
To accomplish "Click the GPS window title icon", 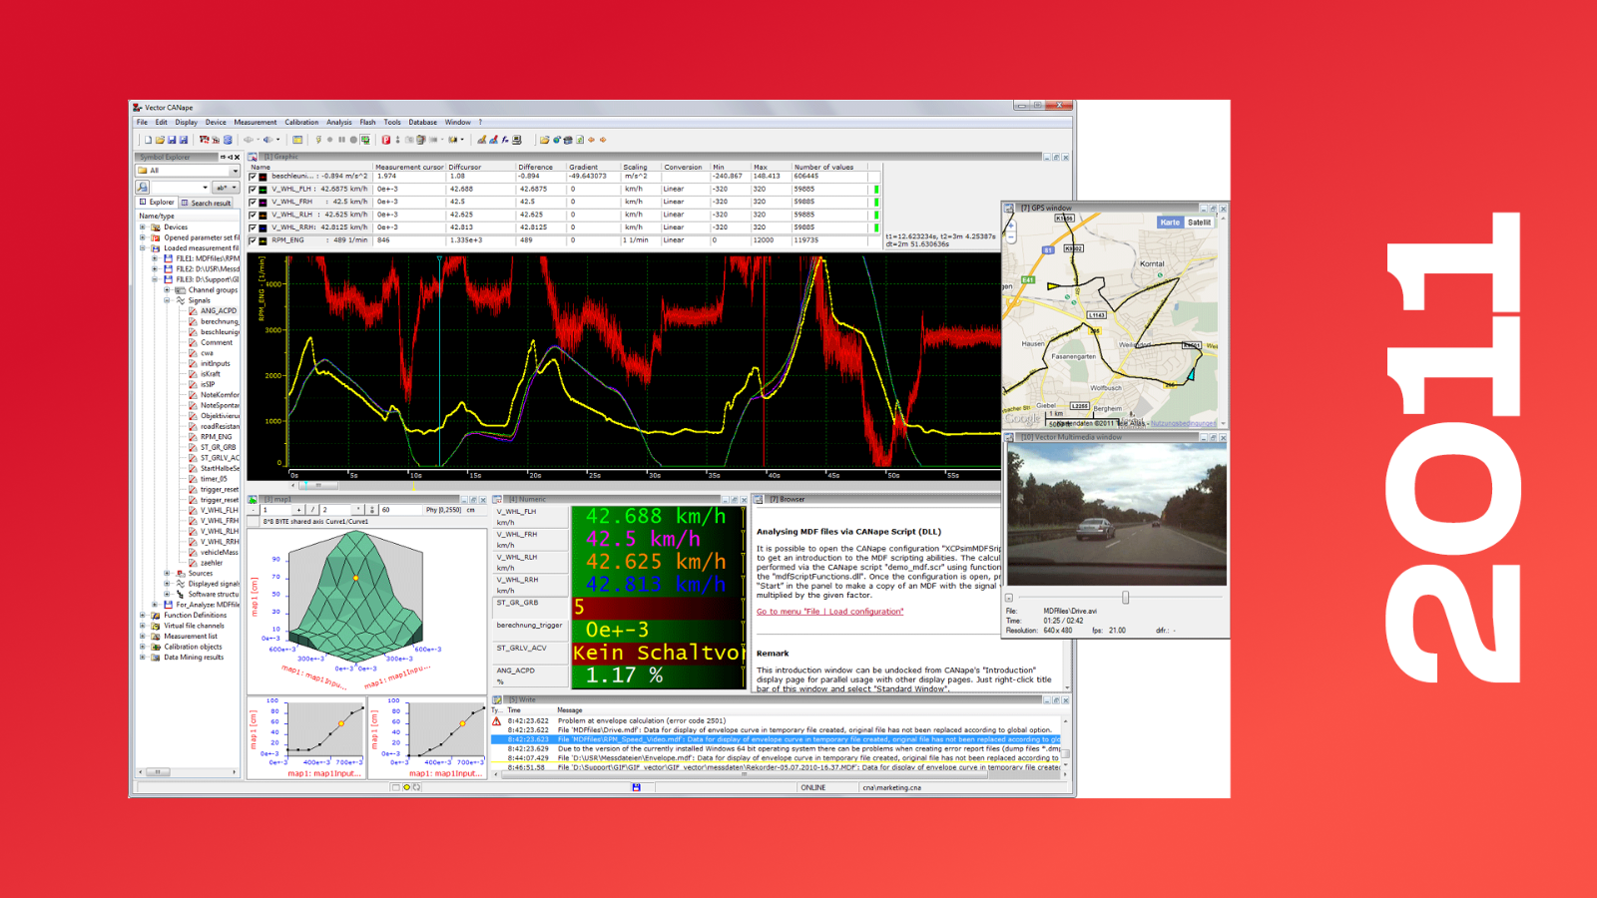I will coord(1009,208).
